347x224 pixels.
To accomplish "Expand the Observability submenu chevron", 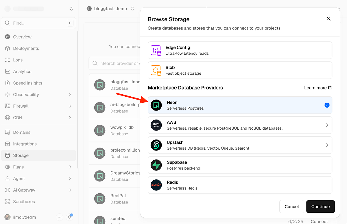I will coord(70,95).
